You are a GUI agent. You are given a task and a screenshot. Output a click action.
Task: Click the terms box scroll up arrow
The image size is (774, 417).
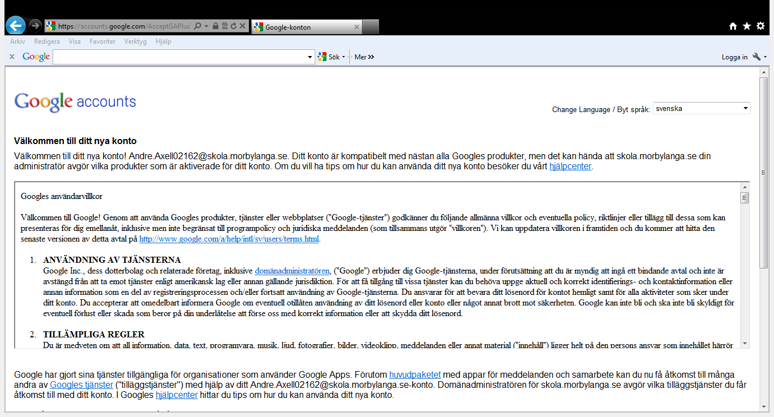click(x=745, y=187)
